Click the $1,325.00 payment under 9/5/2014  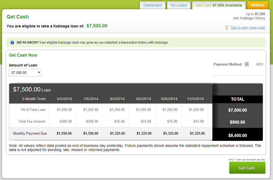[x=144, y=133]
